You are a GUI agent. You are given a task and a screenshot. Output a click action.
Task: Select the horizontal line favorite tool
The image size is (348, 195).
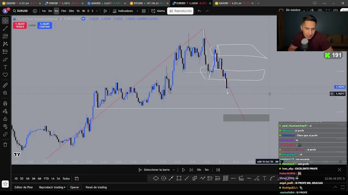[x=233, y=178]
